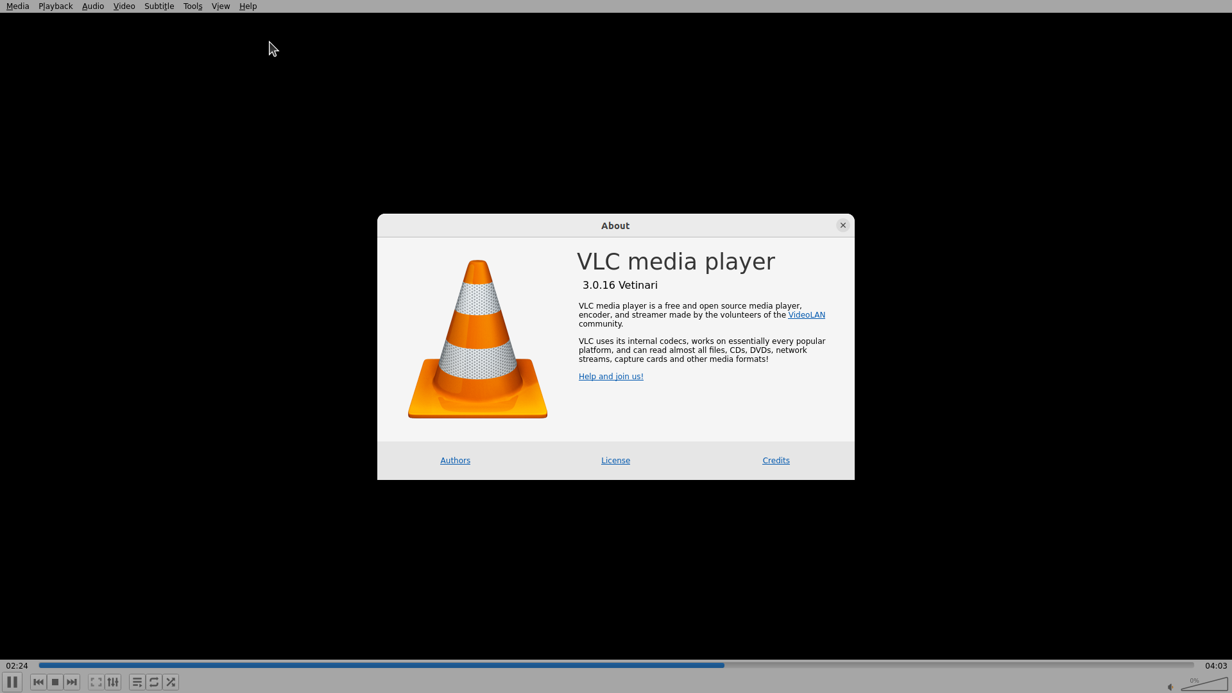Expand the Subtitle menu
The height and width of the screenshot is (693, 1232).
pos(159,6)
